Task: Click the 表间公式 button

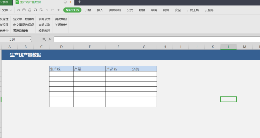Action: coord(44,19)
